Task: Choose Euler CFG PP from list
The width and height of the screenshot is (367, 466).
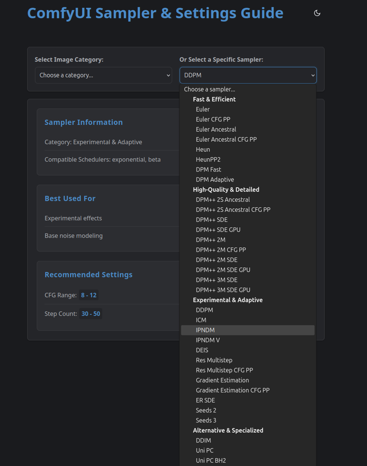Action: tap(248, 119)
